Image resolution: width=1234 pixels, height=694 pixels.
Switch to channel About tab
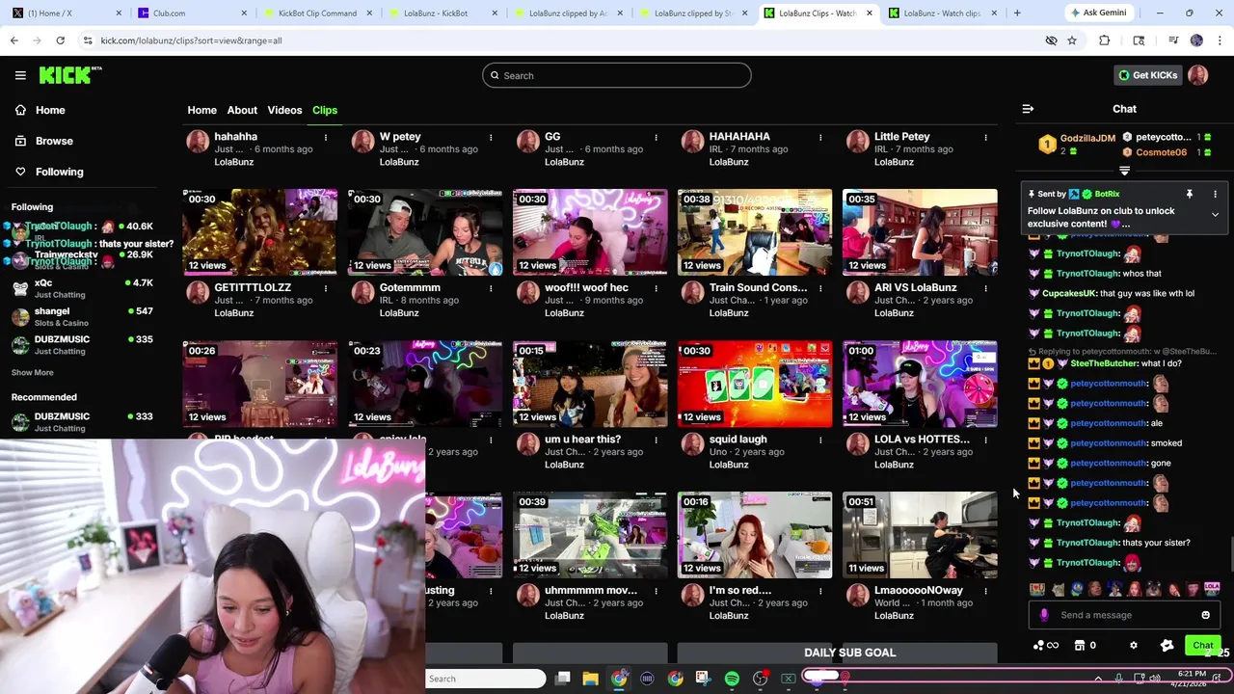pyautogui.click(x=242, y=110)
